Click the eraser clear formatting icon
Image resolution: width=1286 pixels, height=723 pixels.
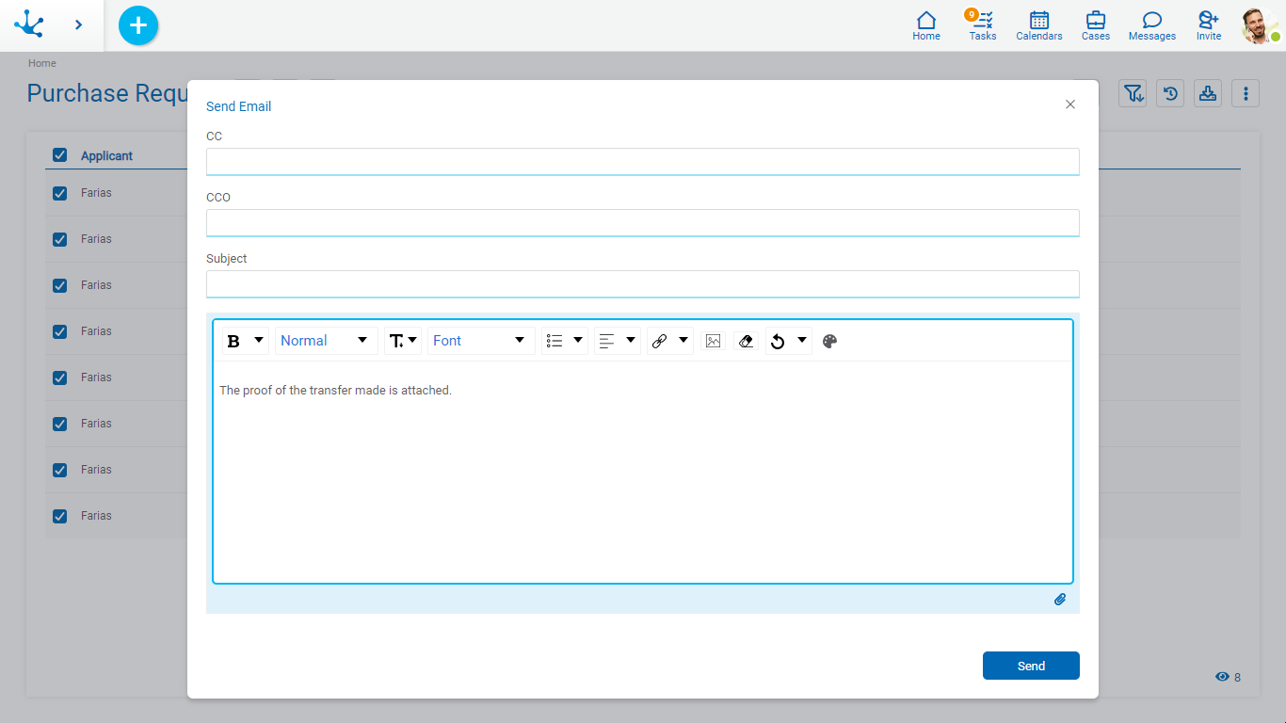click(x=746, y=341)
